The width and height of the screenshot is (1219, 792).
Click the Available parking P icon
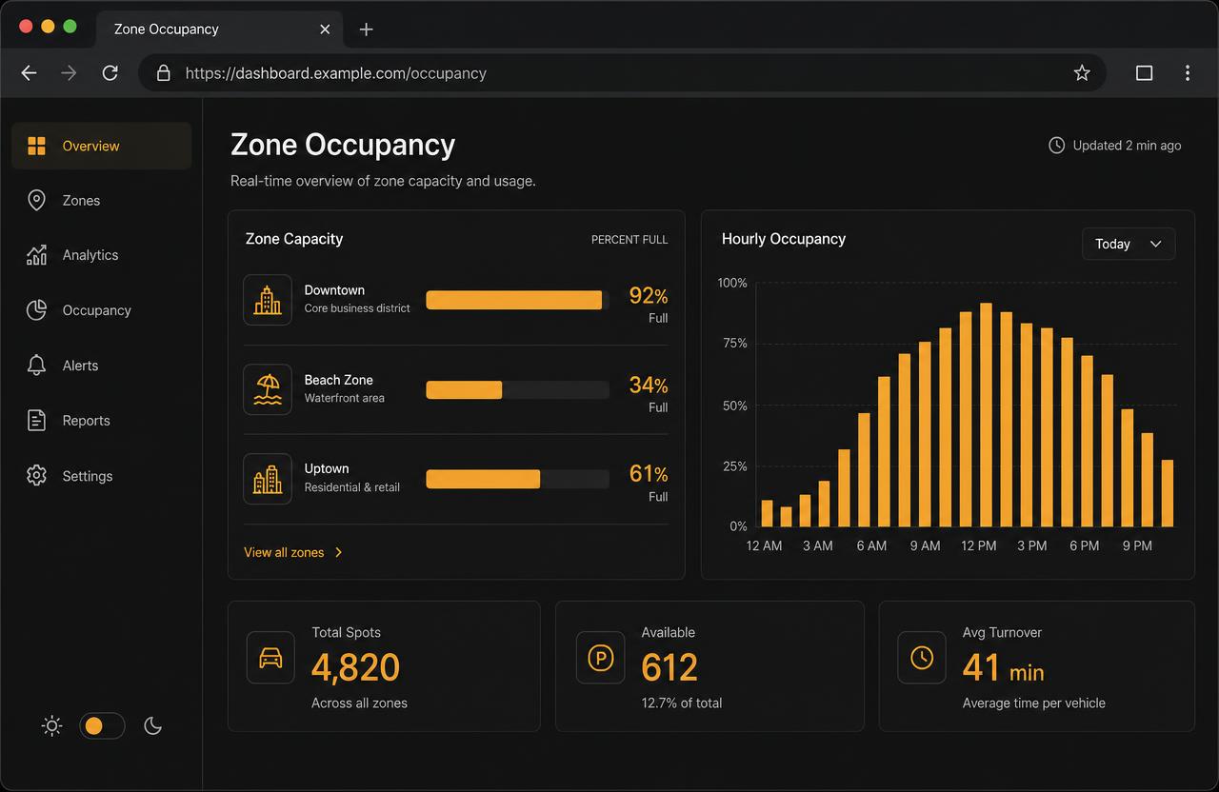[600, 658]
